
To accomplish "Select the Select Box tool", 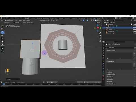I will coord(3,26).
